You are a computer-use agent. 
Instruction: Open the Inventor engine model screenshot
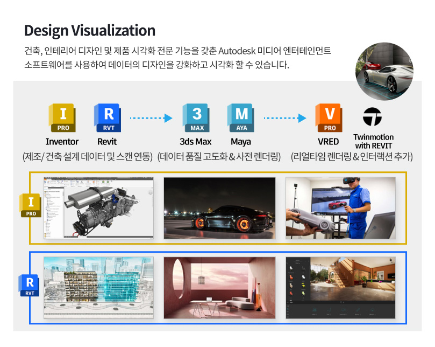98,208
